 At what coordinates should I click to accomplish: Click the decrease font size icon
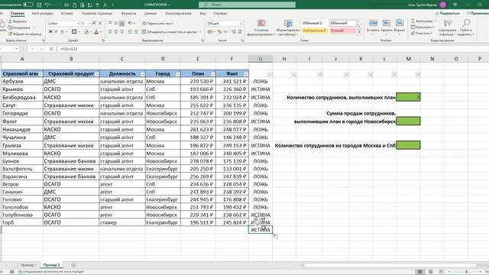(100, 24)
